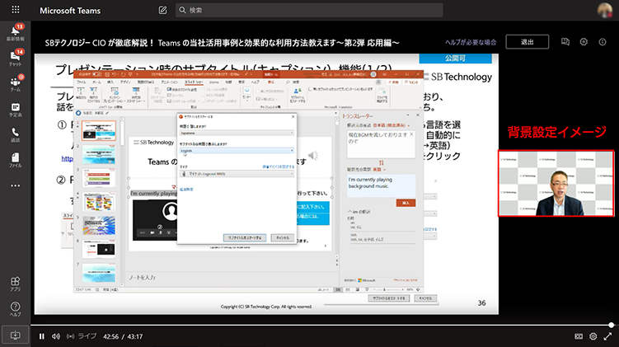
Task: Click the ヘルプが必要な場合 link
Action: coord(471,42)
